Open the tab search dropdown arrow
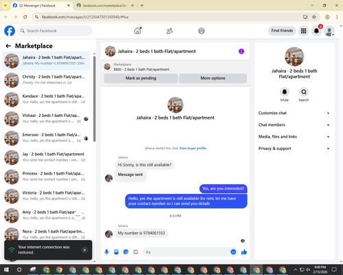The image size is (343, 275). point(5,5)
